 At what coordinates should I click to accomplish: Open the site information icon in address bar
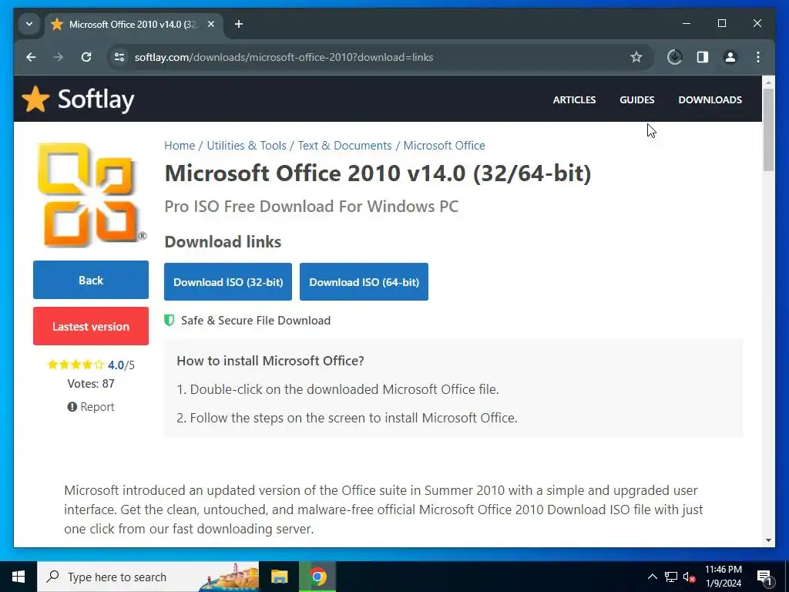coord(119,57)
